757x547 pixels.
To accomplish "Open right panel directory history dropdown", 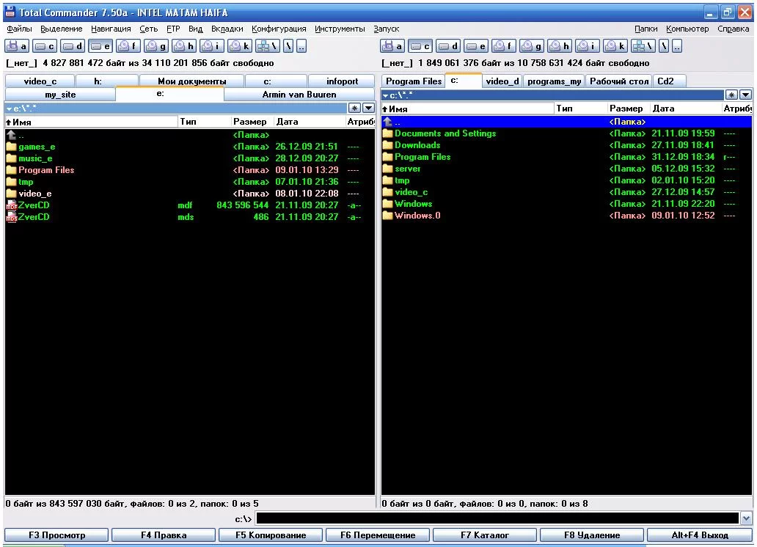I will (x=745, y=95).
